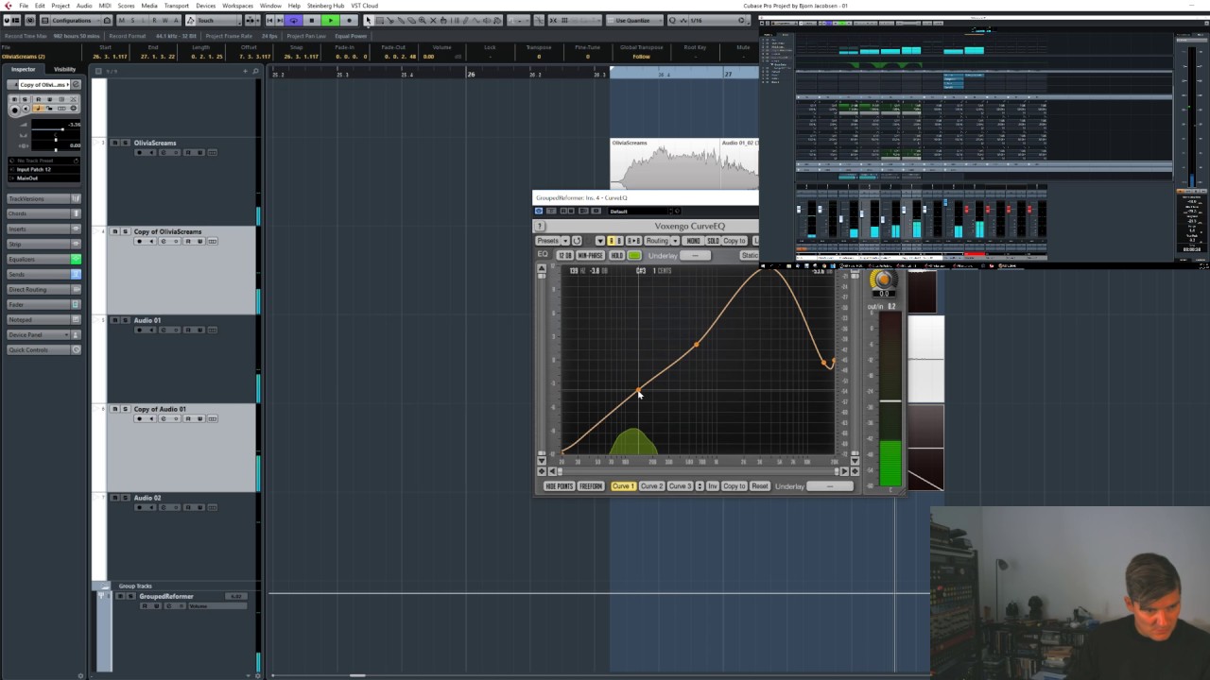The image size is (1210, 680).
Task: Record enable the Copy of OliviaScreams track
Action: [x=140, y=241]
